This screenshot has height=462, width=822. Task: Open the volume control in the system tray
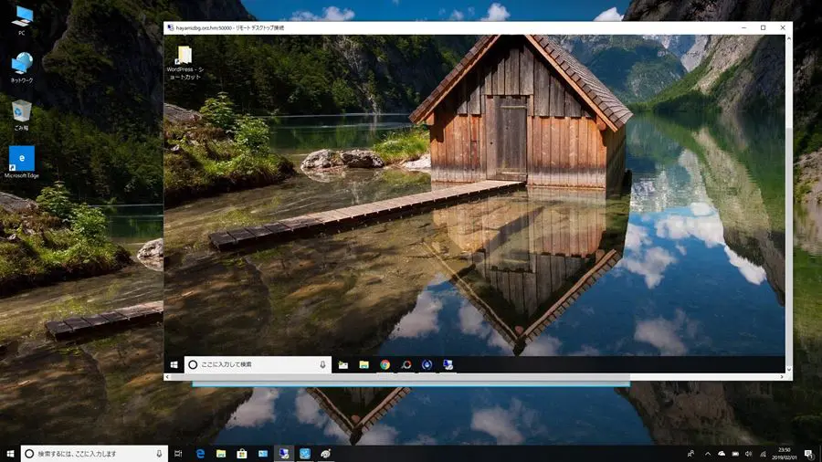point(749,453)
